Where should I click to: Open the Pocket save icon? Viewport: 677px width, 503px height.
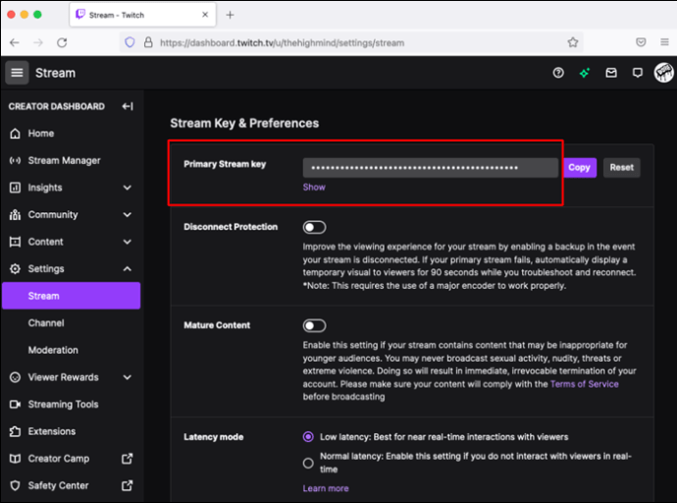click(641, 42)
